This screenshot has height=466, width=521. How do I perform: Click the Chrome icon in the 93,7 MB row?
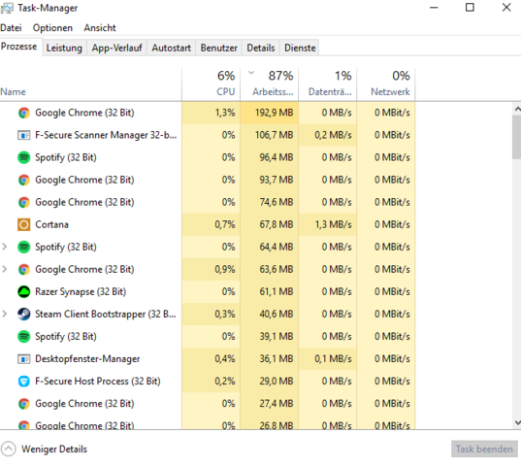(23, 181)
